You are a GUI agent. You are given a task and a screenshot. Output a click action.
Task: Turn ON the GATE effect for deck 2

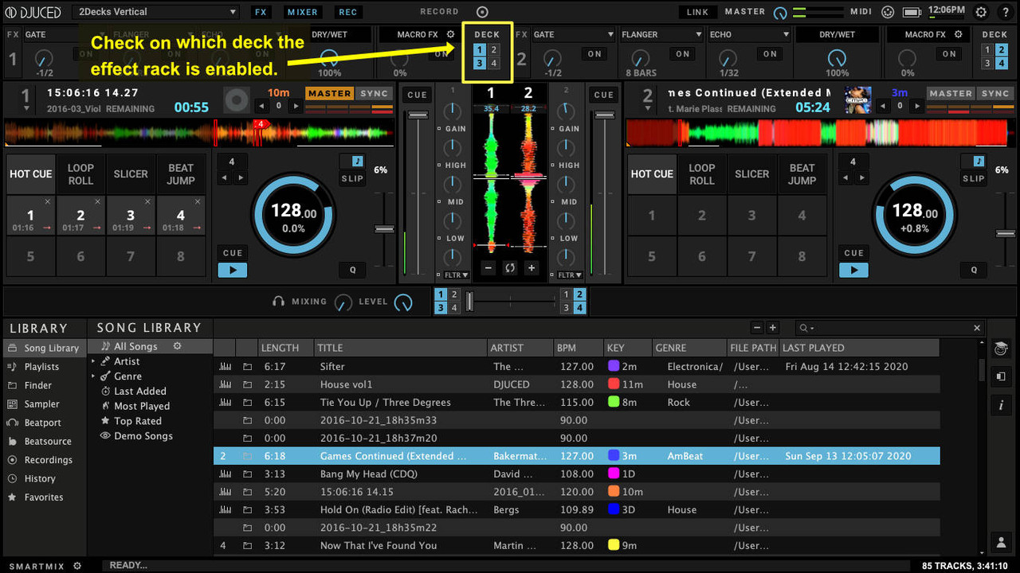(x=594, y=54)
